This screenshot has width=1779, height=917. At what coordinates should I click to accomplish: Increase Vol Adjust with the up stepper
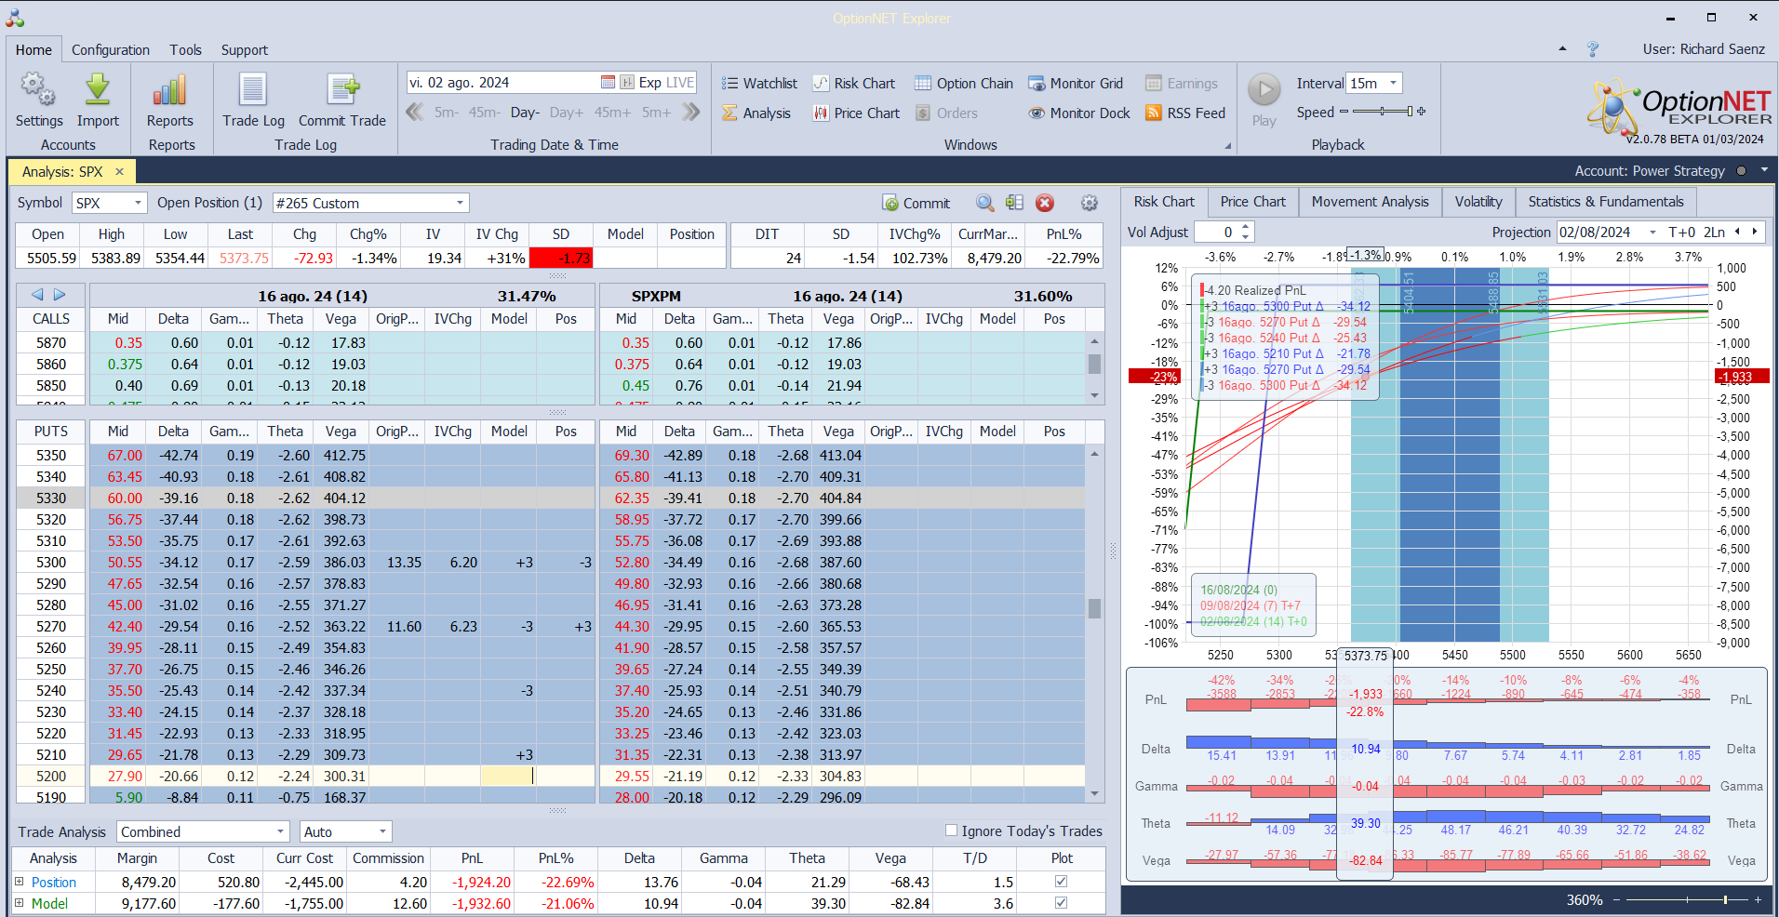click(x=1246, y=227)
